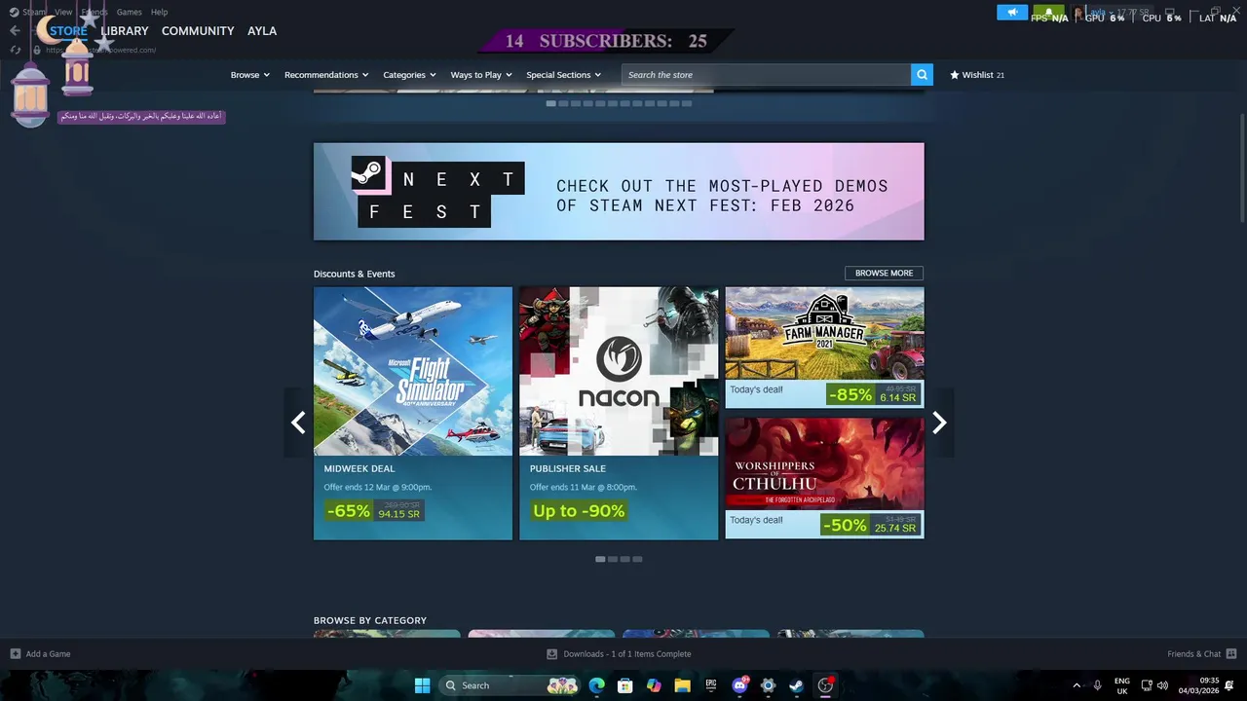Click the Friends & Chat label
Screen dimensions: 1247x701
[x=1193, y=654]
